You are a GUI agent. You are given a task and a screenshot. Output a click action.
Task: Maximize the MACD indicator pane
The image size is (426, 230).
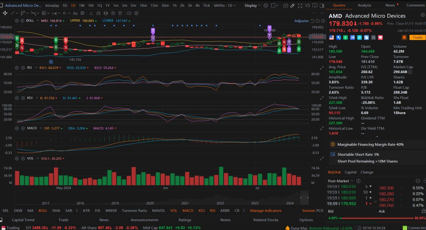322,128
